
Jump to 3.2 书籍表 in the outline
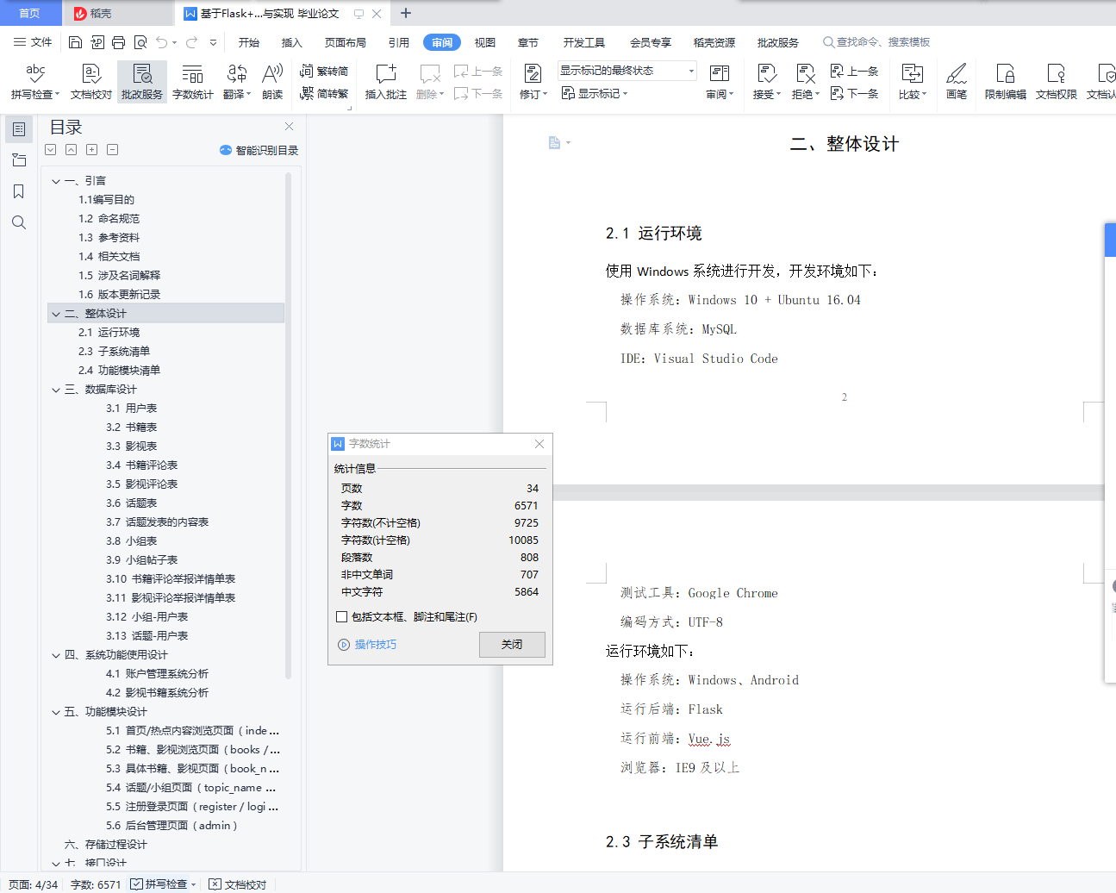click(132, 428)
